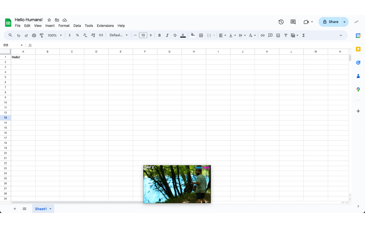Open Share options dropdown arrow
The width and height of the screenshot is (365, 228).
[344, 22]
